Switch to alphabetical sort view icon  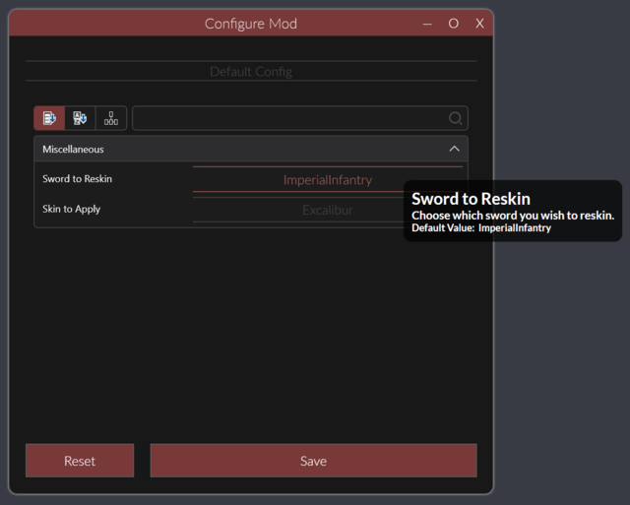click(80, 118)
